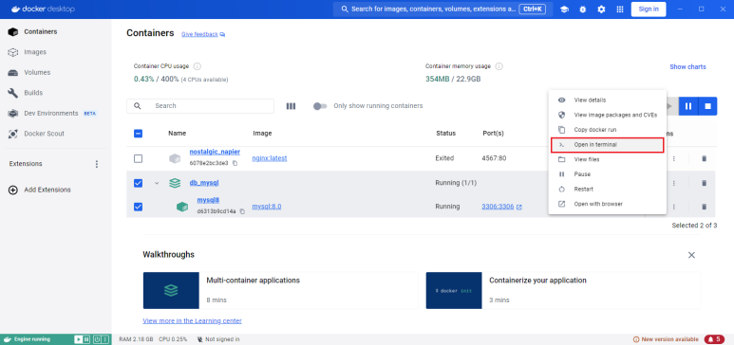Delete the nostalgic_napier container
The width and height of the screenshot is (734, 345).
tap(704, 159)
